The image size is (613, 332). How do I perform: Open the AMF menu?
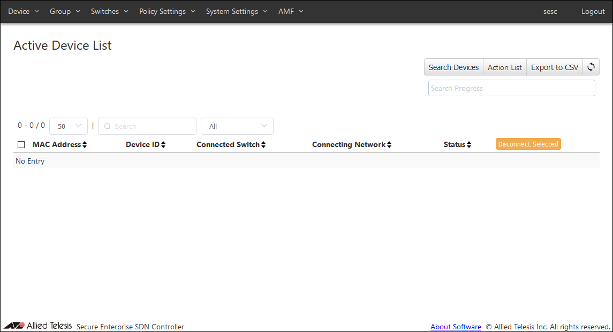click(291, 11)
